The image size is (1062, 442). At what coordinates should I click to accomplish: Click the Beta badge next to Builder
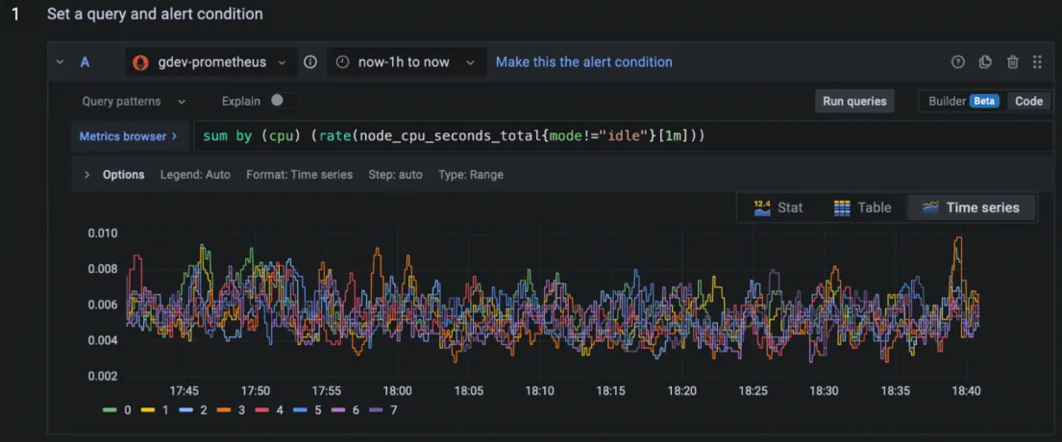point(984,102)
